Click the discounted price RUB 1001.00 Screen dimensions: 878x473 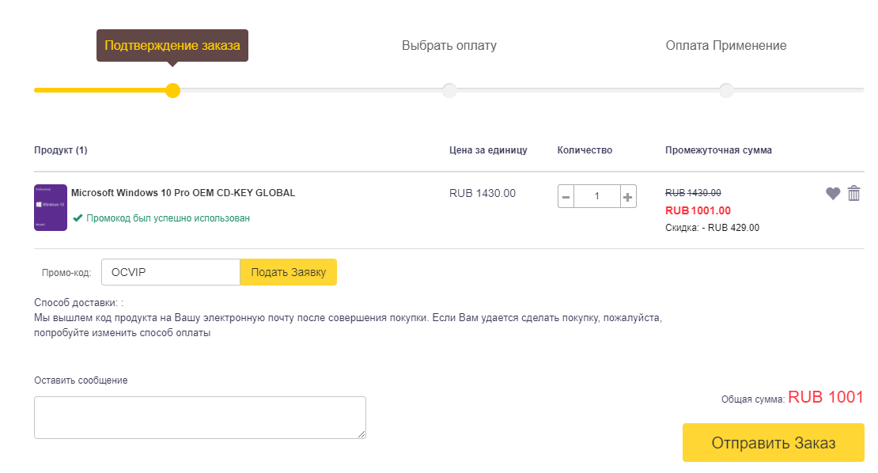pos(698,210)
